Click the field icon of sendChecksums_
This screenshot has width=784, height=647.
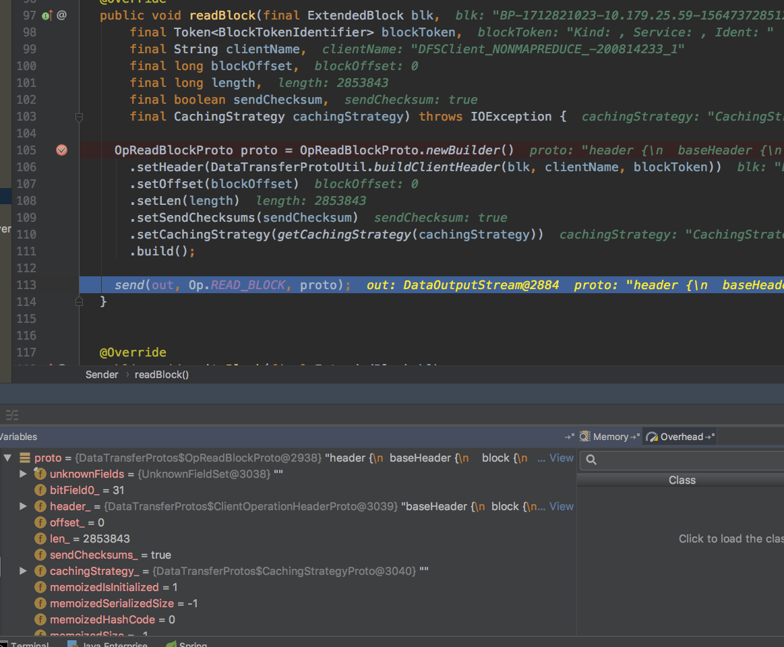pos(40,555)
